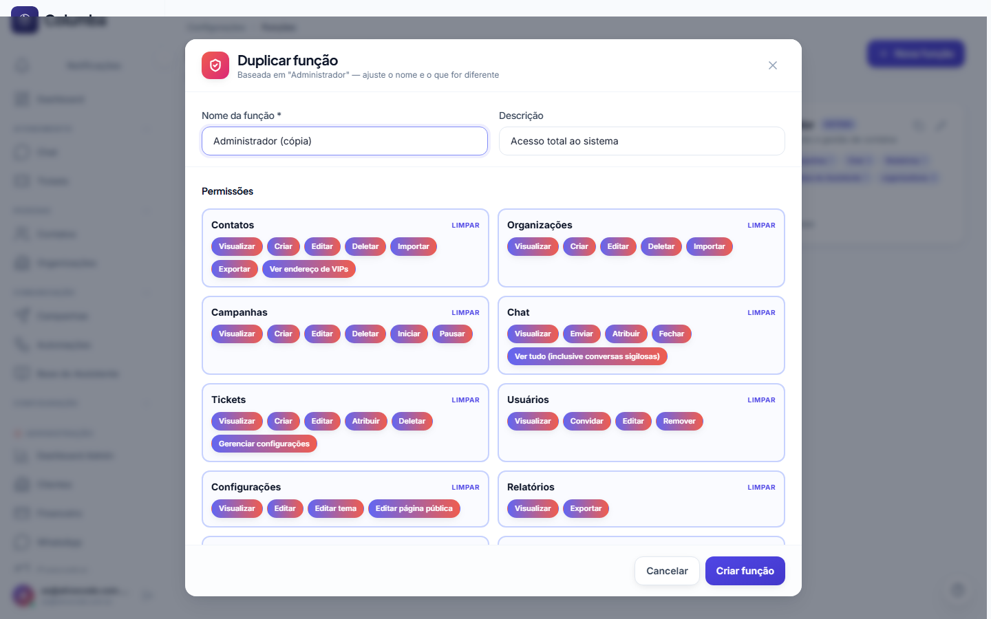Toggle Gerenciar configurações permission chip
The height and width of the screenshot is (619, 991).
[x=264, y=444]
